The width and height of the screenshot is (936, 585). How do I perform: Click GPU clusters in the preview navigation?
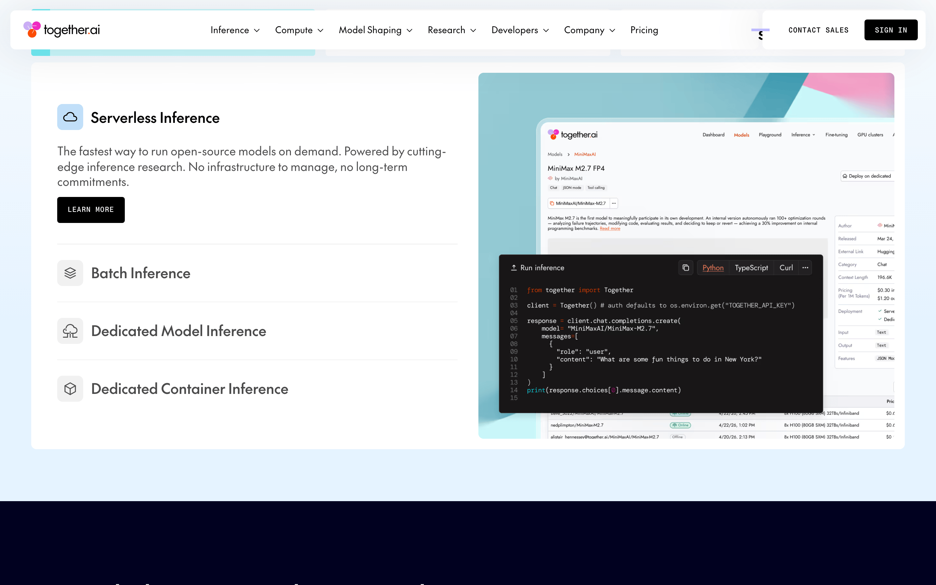[870, 135]
